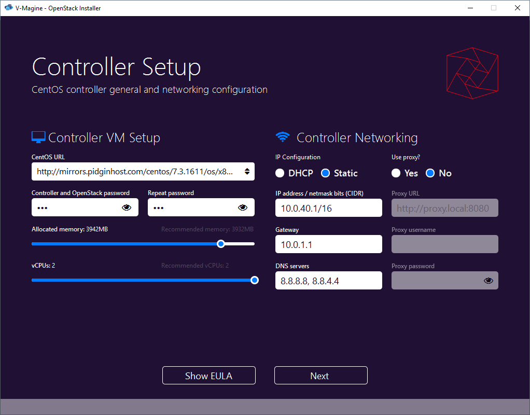
Task: Click the red cube logo at top right
Action: [x=472, y=73]
